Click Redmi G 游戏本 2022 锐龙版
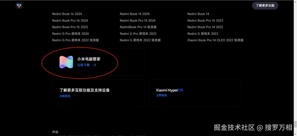The height and width of the screenshot is (136, 297). point(140,40)
